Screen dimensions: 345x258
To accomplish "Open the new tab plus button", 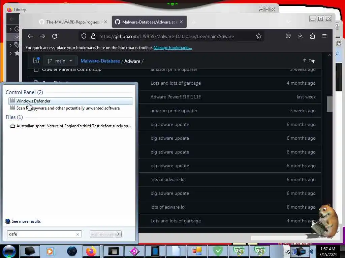I will pos(194,22).
